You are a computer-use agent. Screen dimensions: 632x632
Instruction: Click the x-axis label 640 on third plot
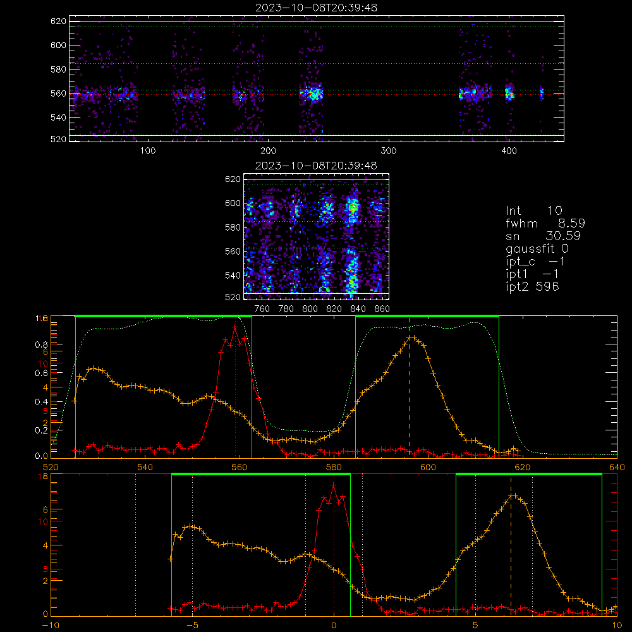click(x=617, y=467)
